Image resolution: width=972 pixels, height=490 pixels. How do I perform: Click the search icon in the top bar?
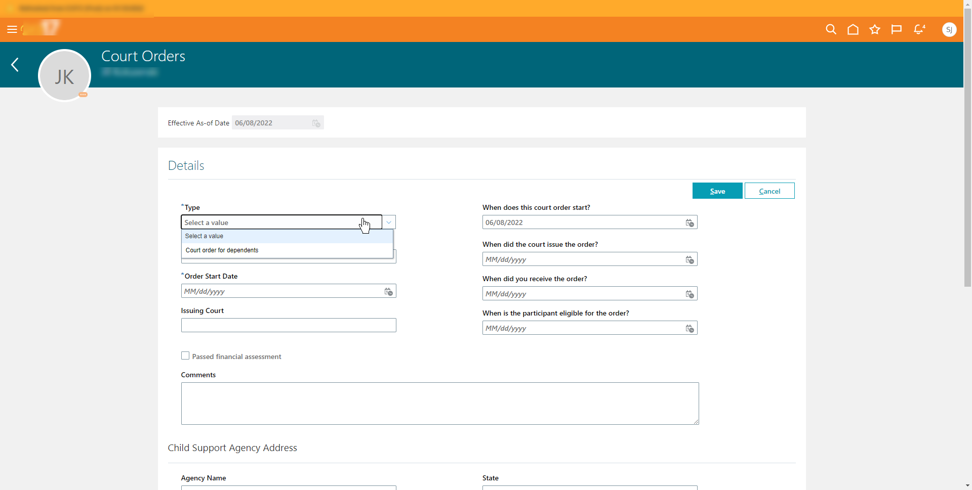(831, 29)
